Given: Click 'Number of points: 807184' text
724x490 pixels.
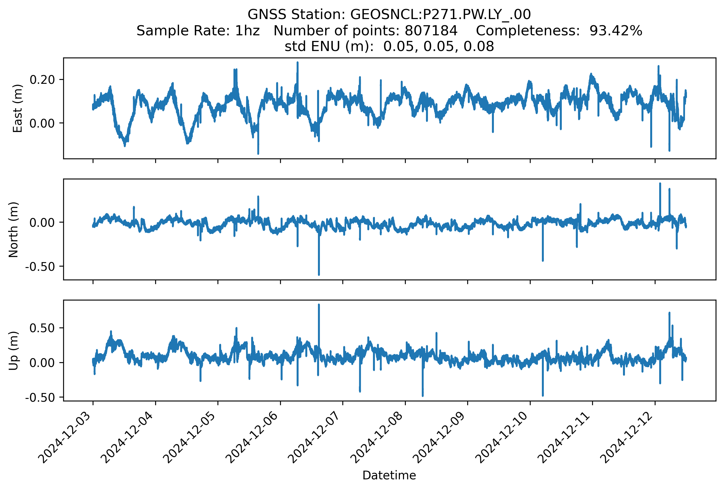Looking at the screenshot, I should (365, 31).
